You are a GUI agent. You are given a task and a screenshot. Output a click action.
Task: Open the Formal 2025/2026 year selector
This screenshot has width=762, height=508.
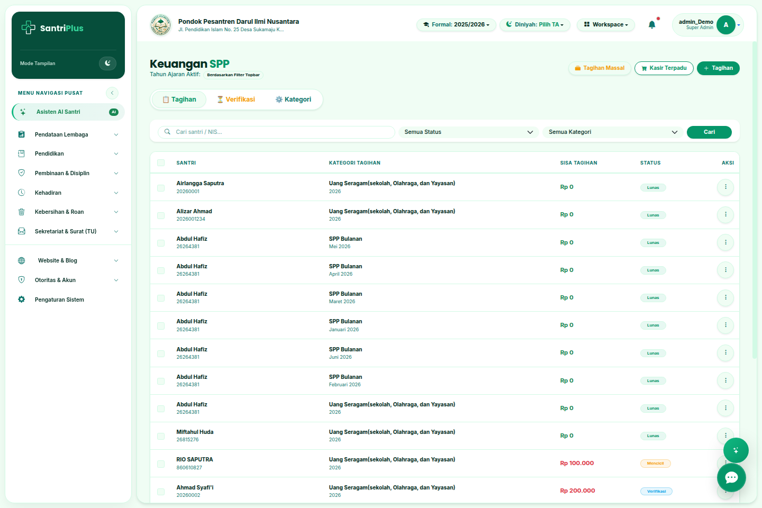pos(456,25)
